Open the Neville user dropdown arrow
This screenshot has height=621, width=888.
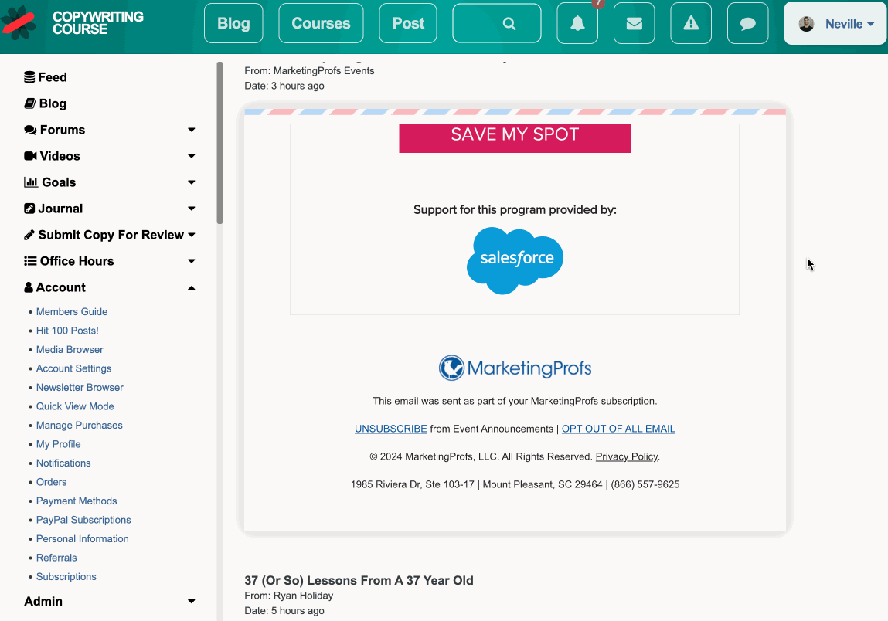pos(870,24)
